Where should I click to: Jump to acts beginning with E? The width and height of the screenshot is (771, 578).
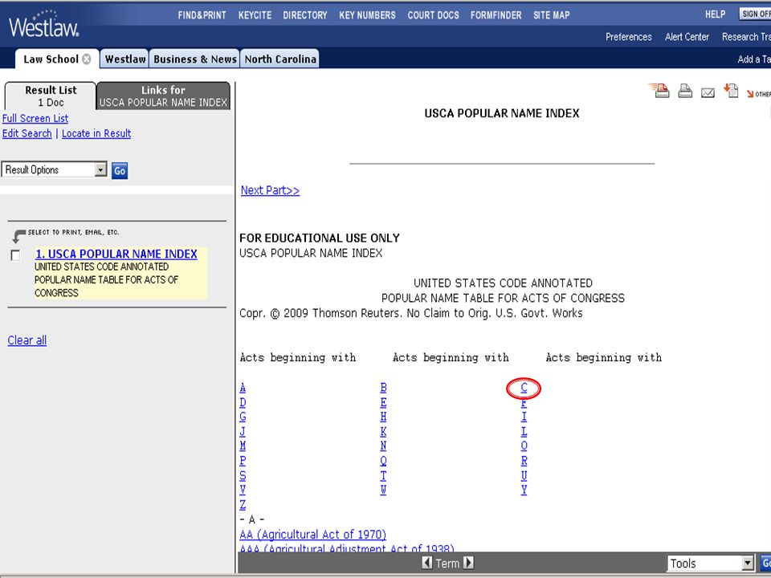383,402
